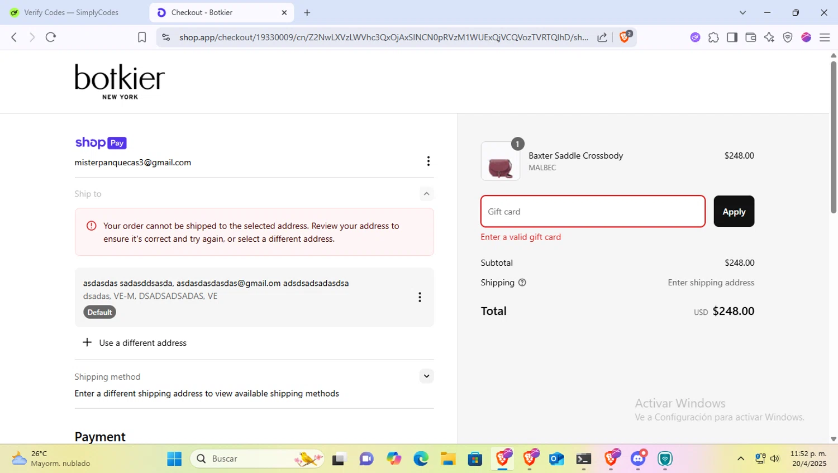Open the weather widget showing 26°C
Viewport: 838px width, 473px height.
[50, 458]
